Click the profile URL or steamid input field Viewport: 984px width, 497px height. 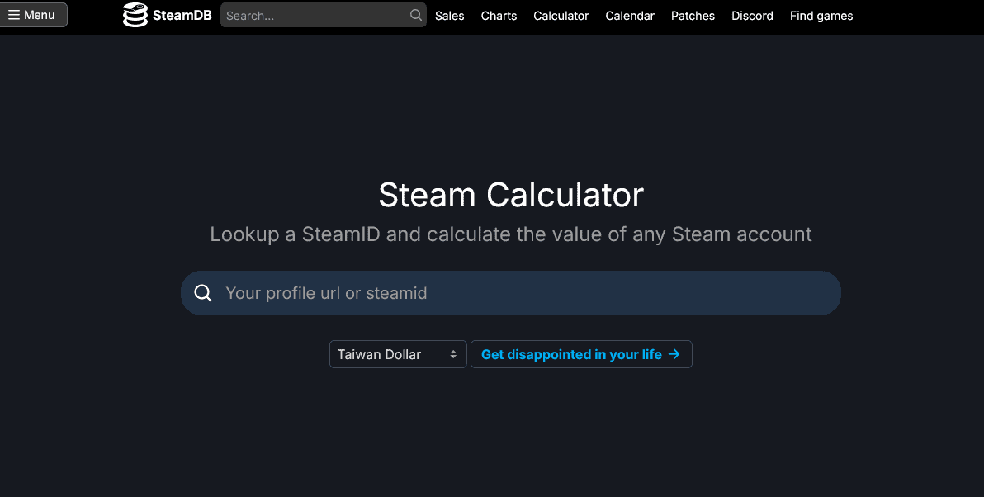click(x=511, y=293)
